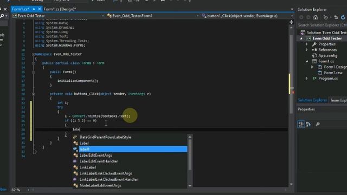
Task: Click the Forward arrow in Solution Explorer
Action: point(309,17)
